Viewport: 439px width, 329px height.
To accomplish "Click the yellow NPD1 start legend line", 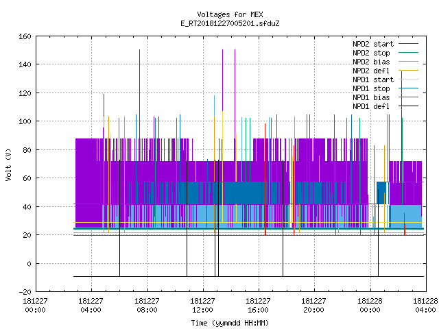I will (x=408, y=80).
